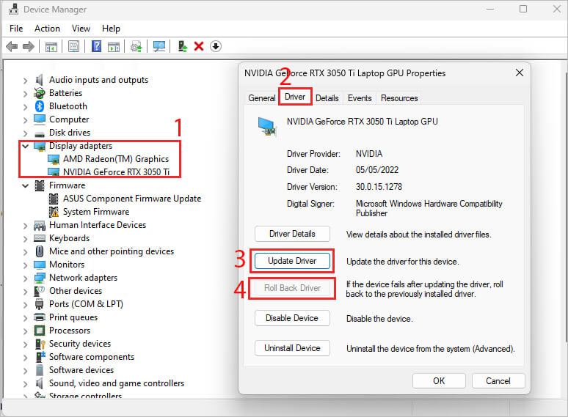This screenshot has height=417, width=568.
Task: Expand the Other devices node
Action: pyautogui.click(x=25, y=292)
